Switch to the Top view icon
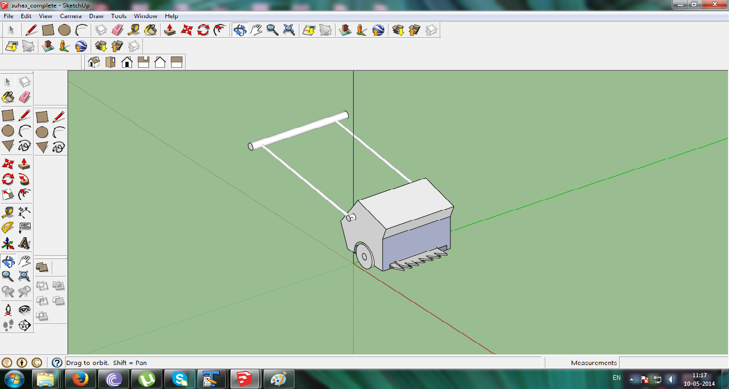 pos(110,62)
